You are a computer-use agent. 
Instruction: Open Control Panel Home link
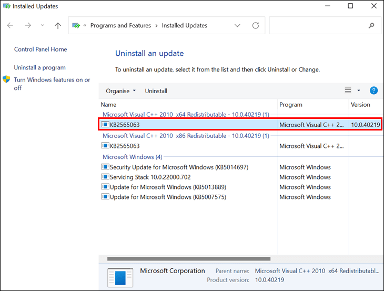[x=41, y=49]
